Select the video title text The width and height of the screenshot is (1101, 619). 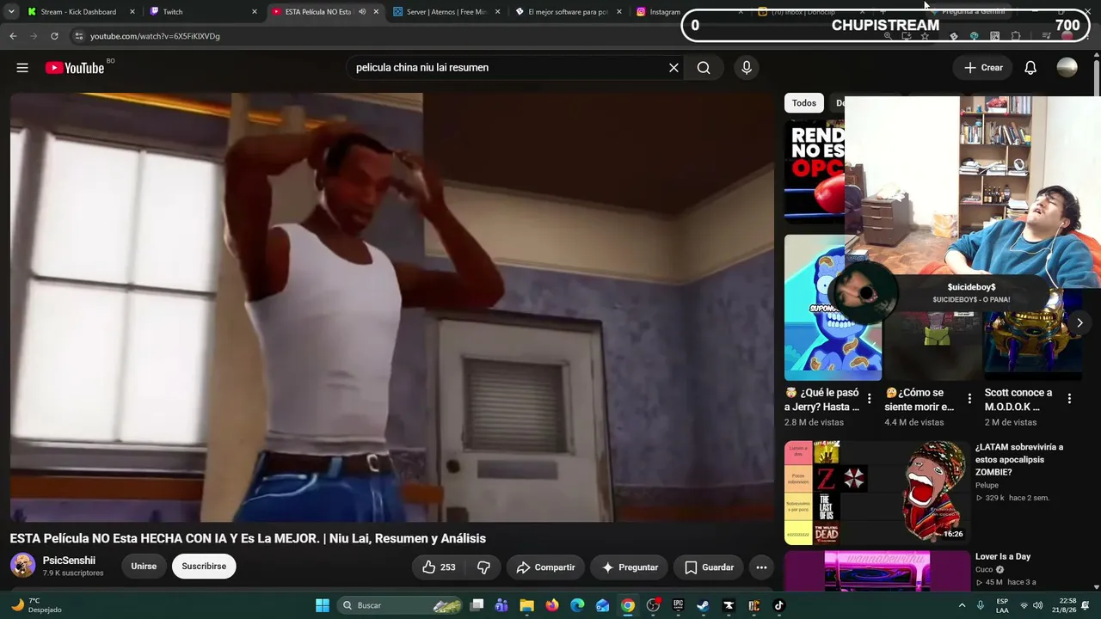tap(248, 539)
